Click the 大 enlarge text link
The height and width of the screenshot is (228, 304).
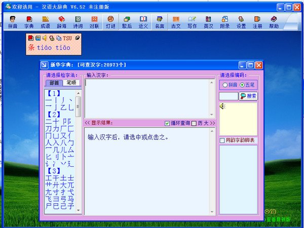coord(206,123)
